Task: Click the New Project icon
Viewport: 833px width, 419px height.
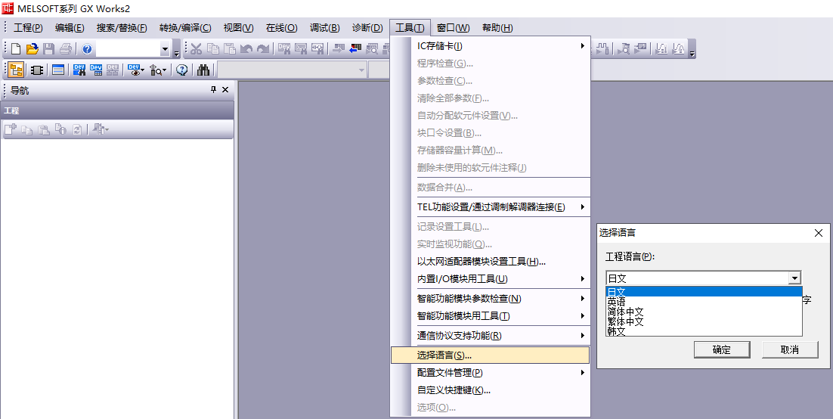Action: (15, 49)
